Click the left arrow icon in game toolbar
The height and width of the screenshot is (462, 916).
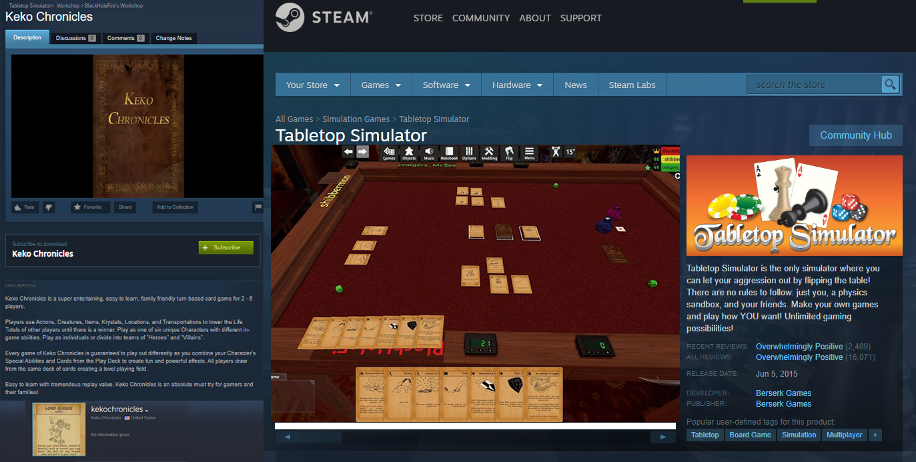tap(348, 152)
